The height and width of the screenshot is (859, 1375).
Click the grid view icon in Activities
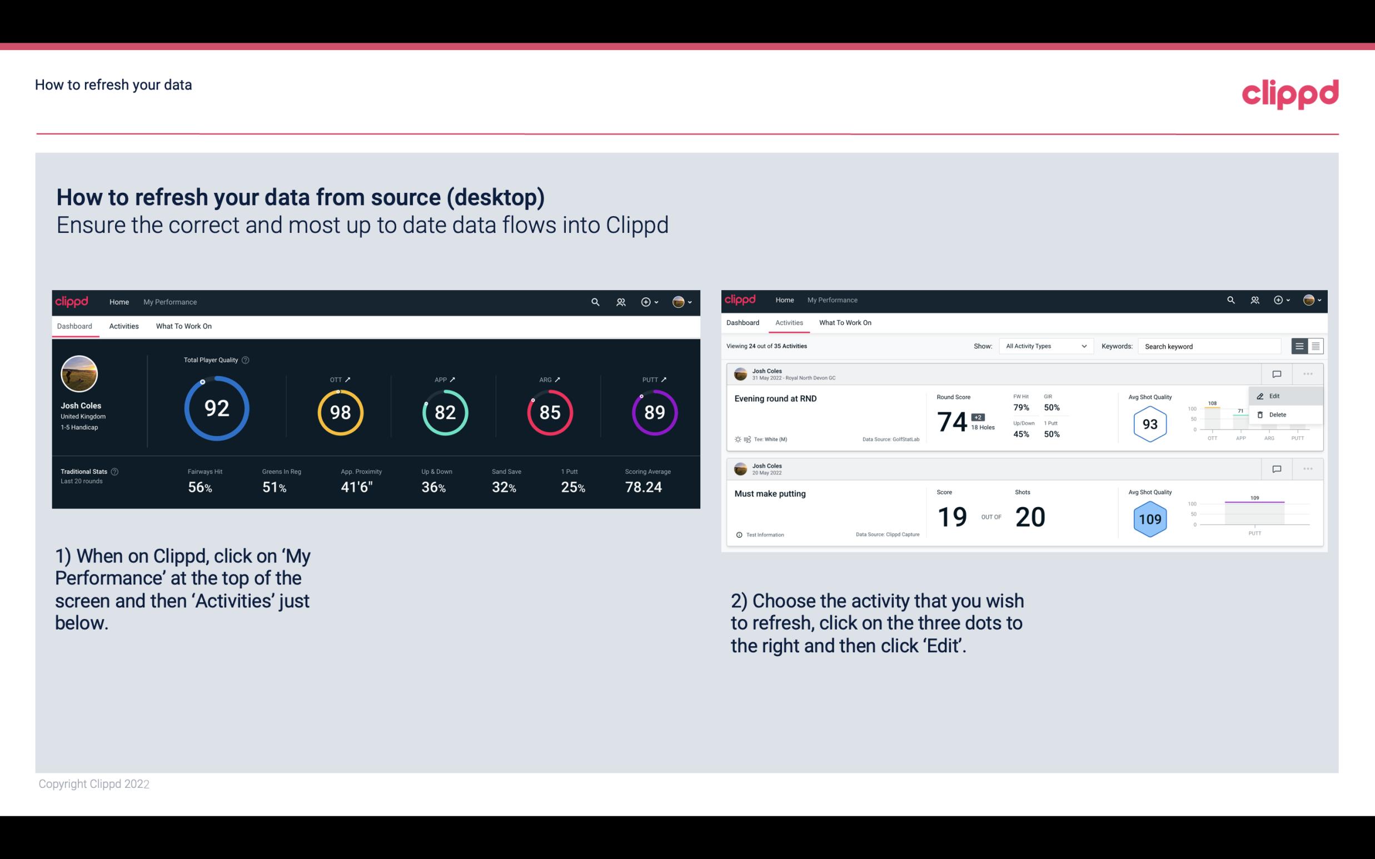1314,346
